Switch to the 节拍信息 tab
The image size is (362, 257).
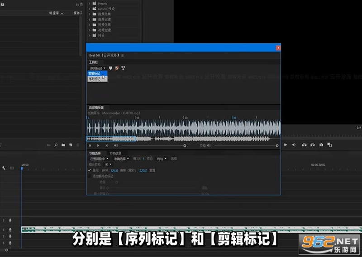click(115, 153)
